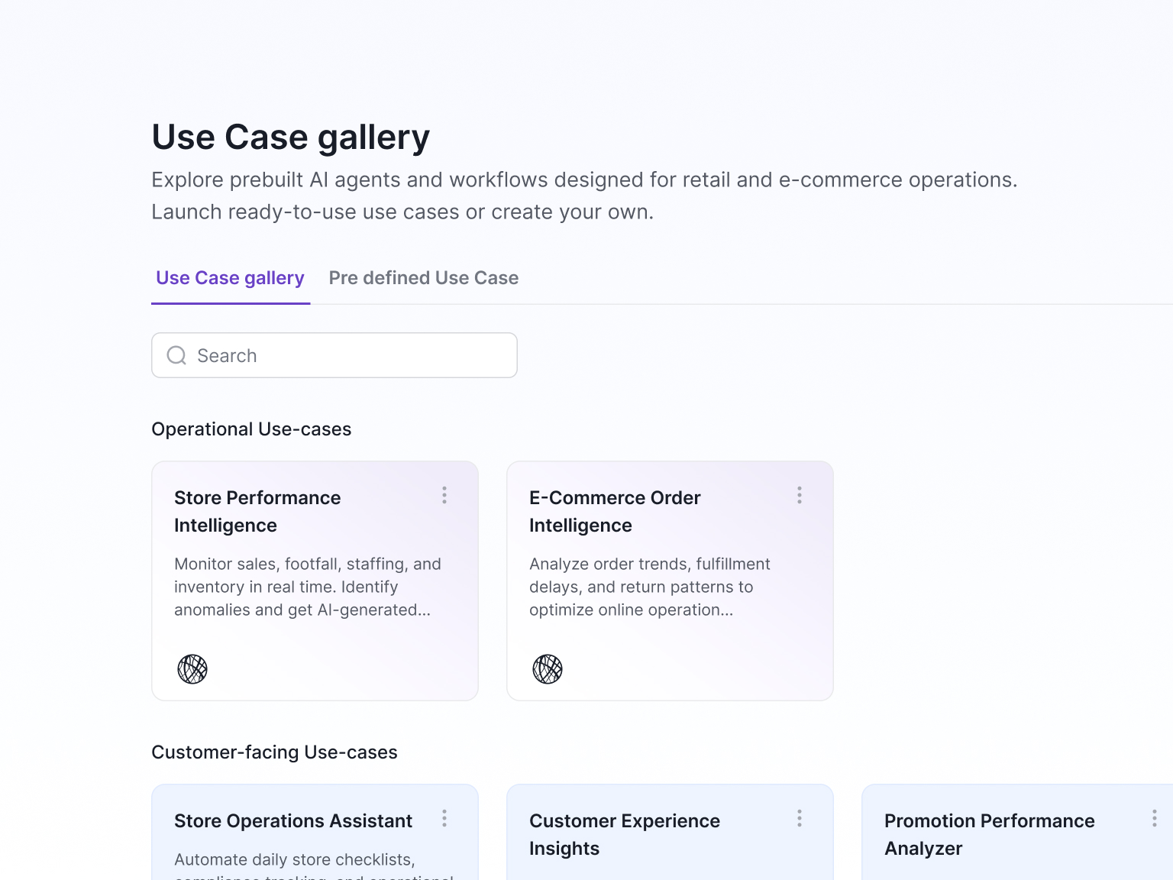Open Promotion Performance Analyzer three-dot menu

(x=1155, y=818)
